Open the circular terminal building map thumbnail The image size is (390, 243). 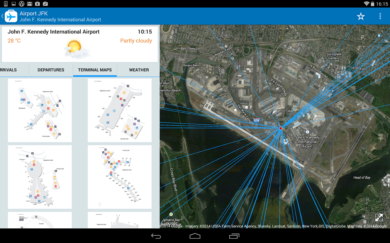40,177
